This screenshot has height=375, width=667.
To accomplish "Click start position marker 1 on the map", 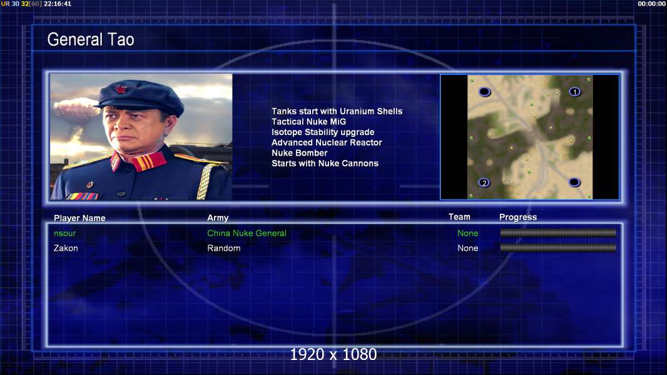I will (574, 92).
